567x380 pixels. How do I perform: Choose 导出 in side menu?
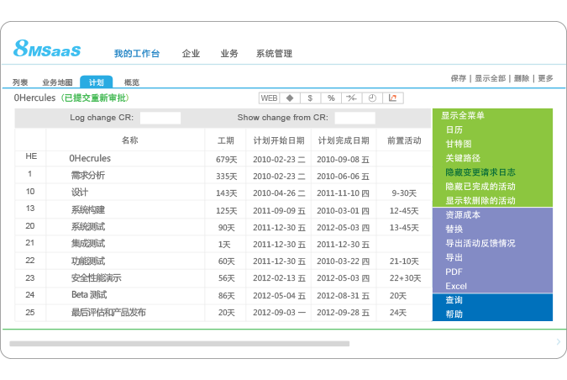pos(454,257)
